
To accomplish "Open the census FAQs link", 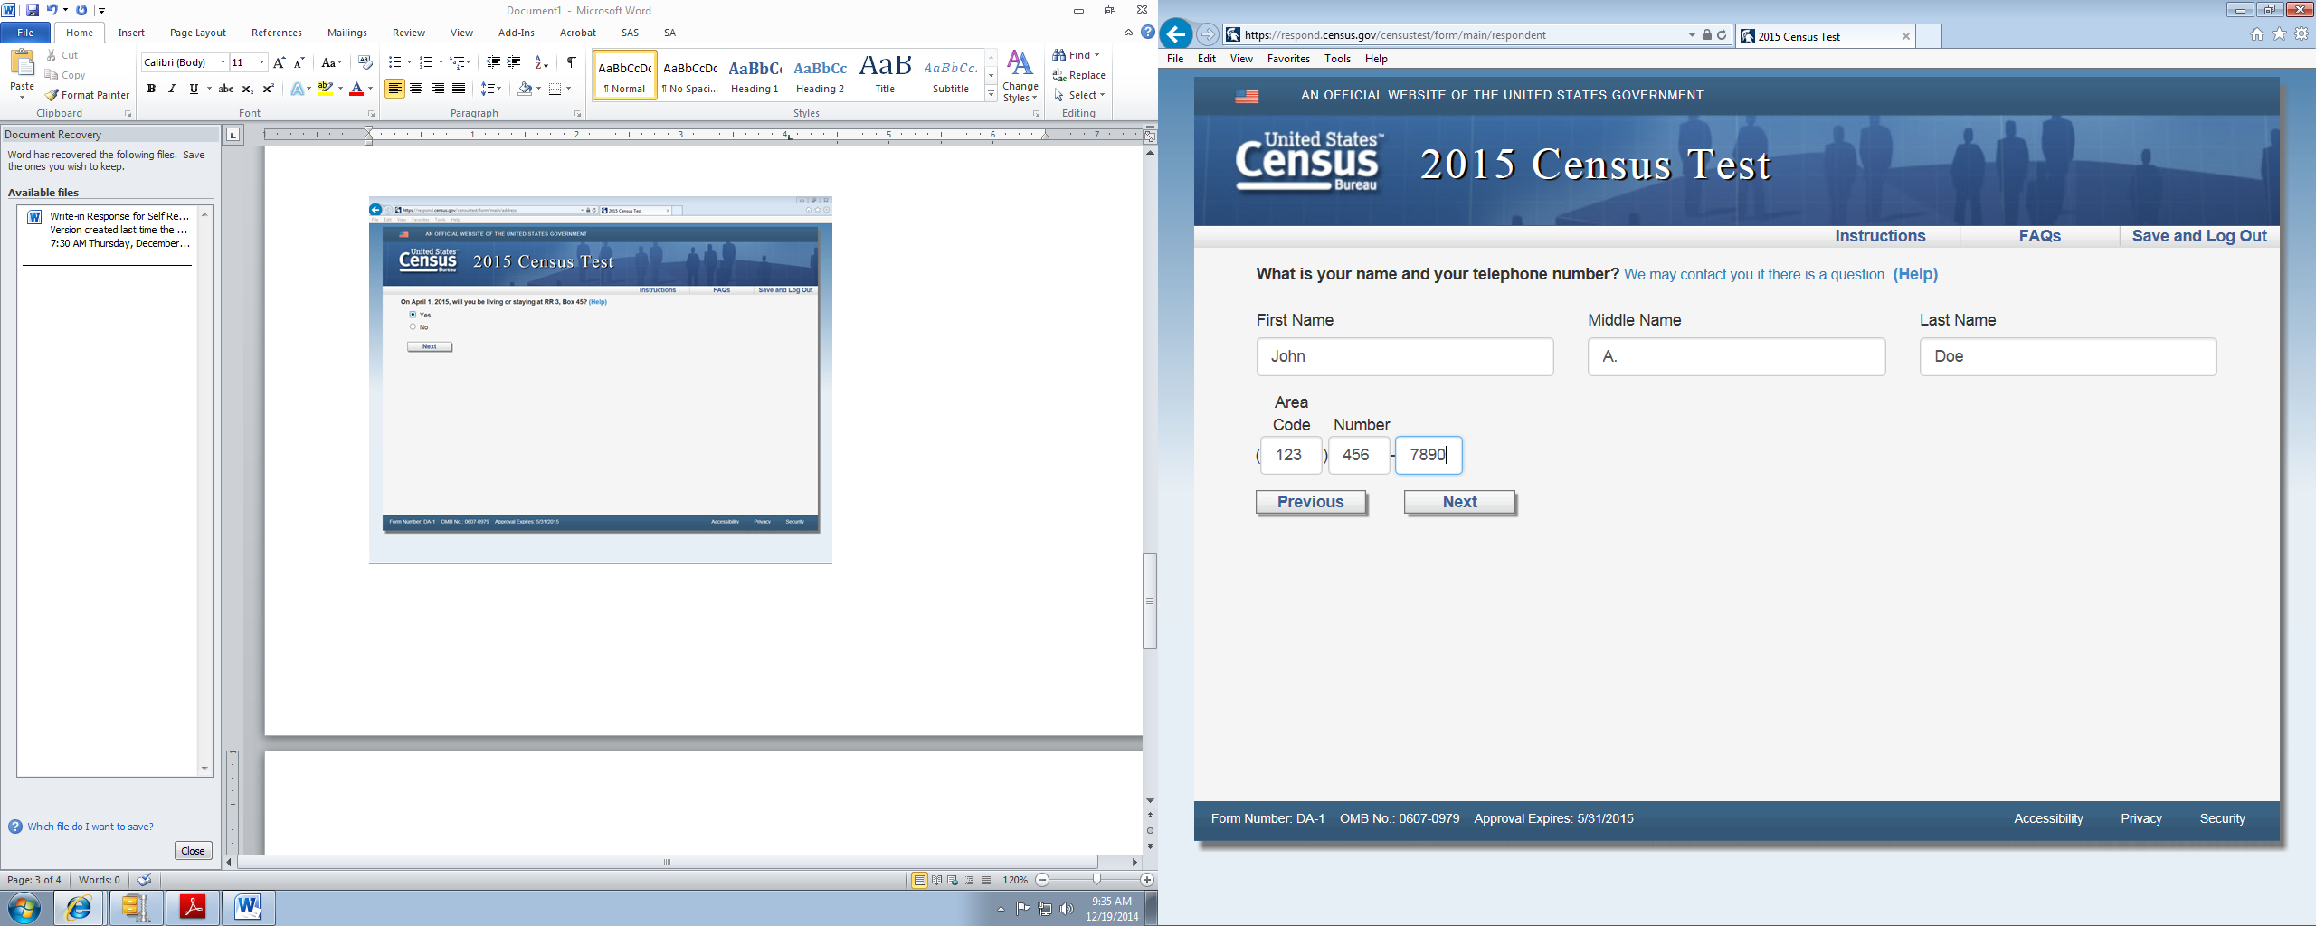I will click(2040, 236).
